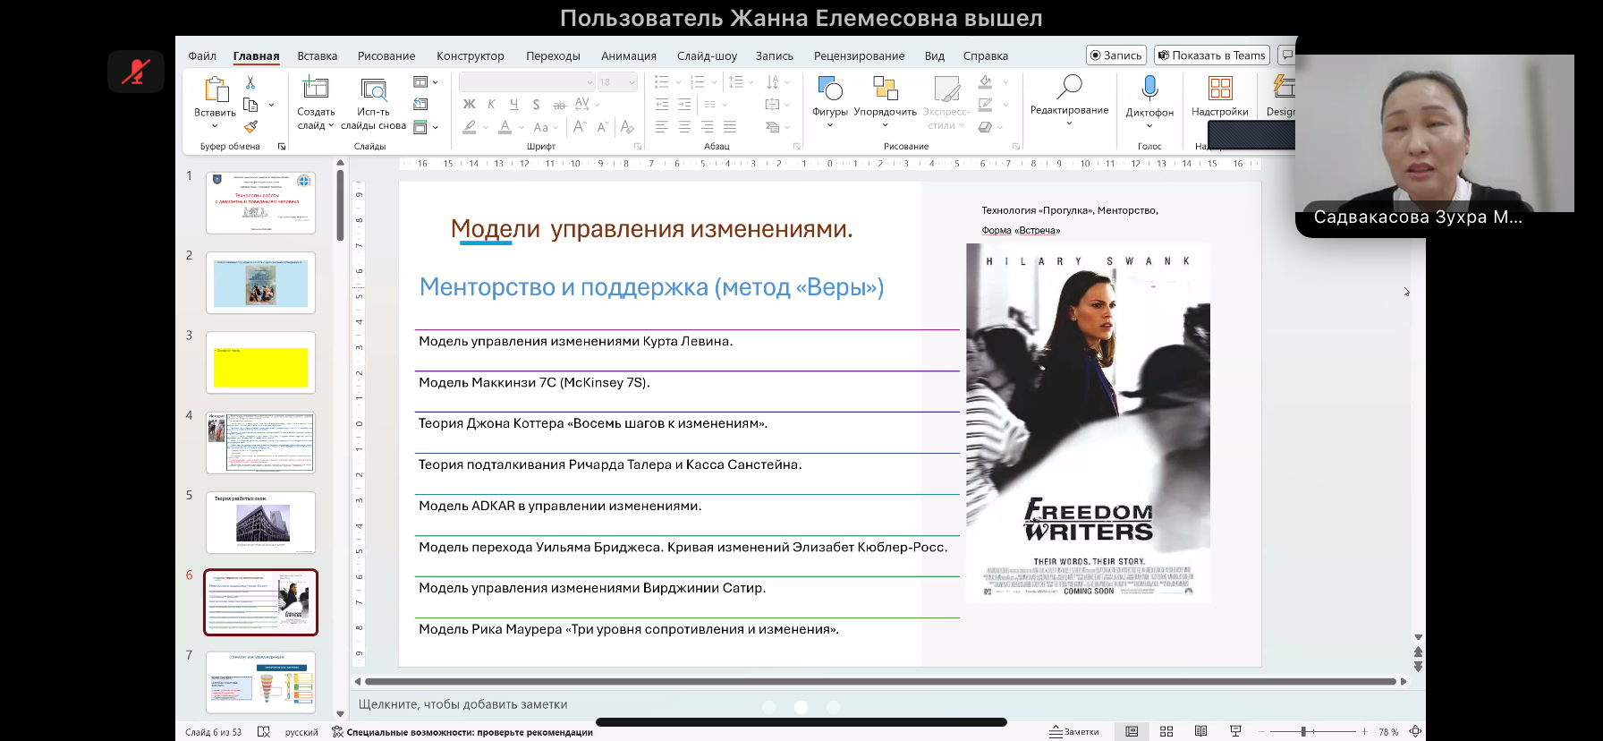Click the Arrange (Упорядочить) icon
Viewport: 1603px width, 741px height.
[x=885, y=89]
